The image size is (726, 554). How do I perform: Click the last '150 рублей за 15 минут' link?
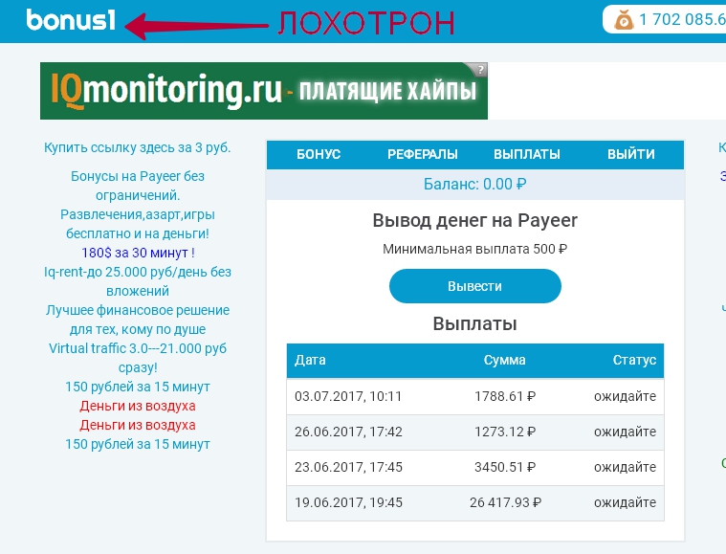(138, 444)
